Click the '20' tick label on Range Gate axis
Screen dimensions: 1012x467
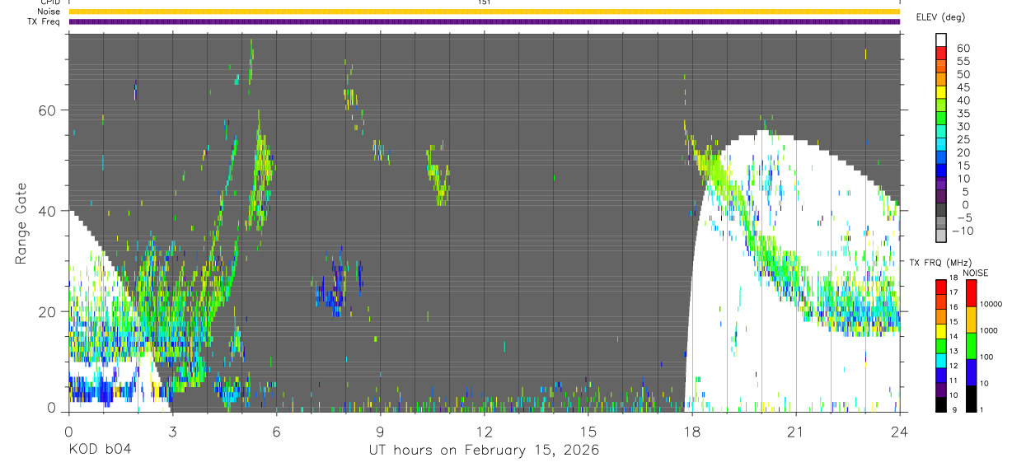(x=49, y=311)
